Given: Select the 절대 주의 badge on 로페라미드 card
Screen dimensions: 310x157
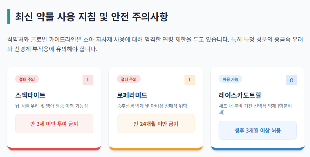Looking at the screenshot, I should [129, 79].
